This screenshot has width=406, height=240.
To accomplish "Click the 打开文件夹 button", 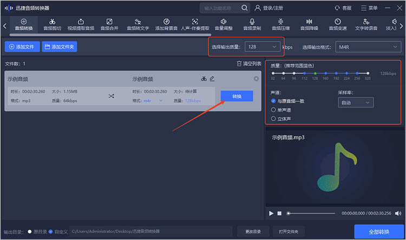I will [x=288, y=231].
